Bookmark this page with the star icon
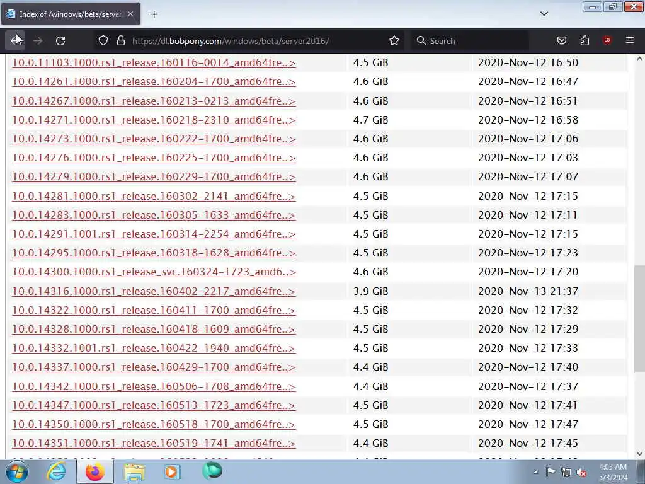Image resolution: width=645 pixels, height=484 pixels. (x=394, y=40)
